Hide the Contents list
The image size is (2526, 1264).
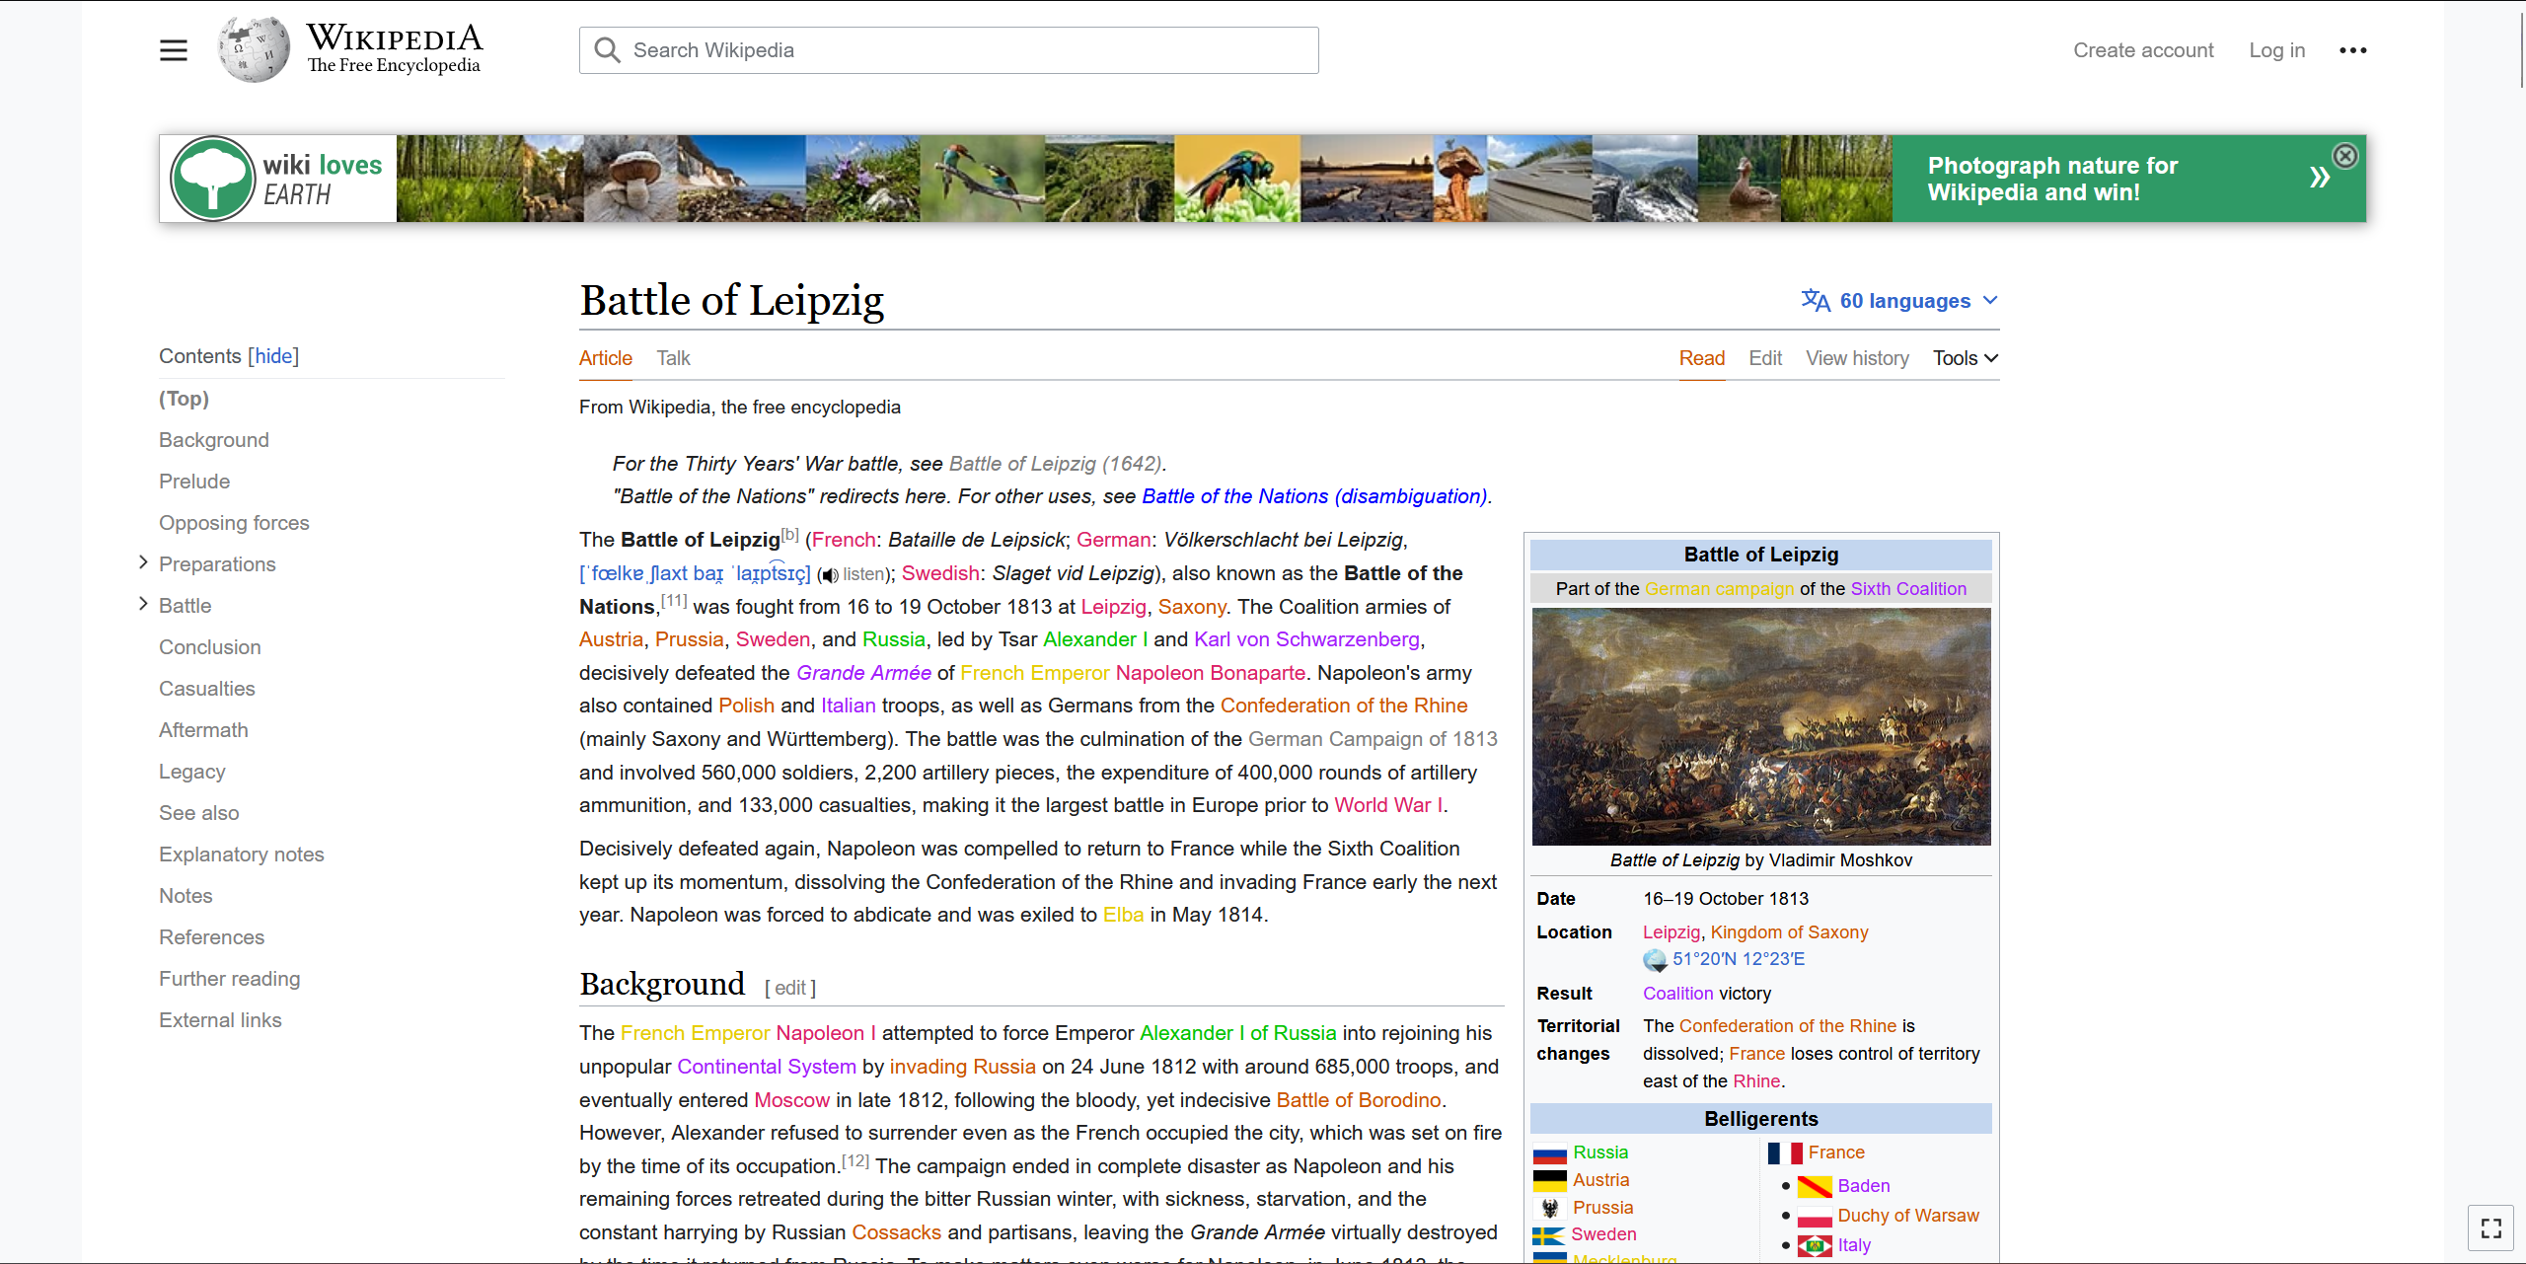tap(272, 355)
